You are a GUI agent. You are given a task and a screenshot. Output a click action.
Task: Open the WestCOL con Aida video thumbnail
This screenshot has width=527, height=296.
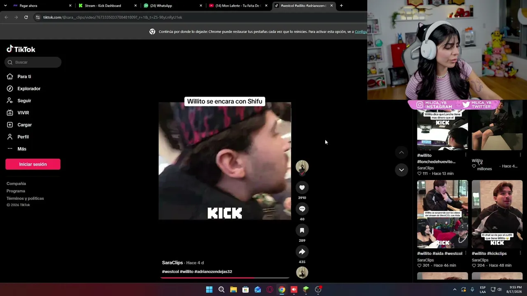click(x=443, y=214)
